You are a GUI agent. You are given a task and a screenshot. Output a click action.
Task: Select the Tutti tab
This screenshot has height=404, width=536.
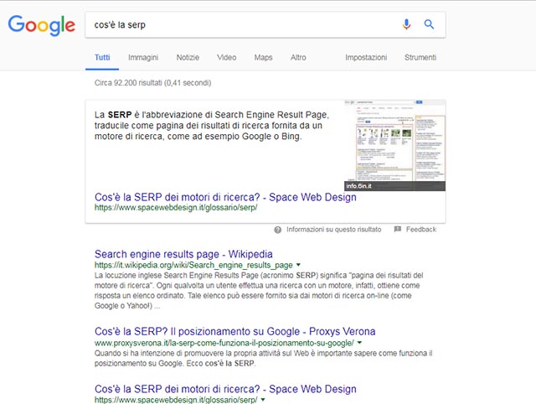click(x=102, y=58)
